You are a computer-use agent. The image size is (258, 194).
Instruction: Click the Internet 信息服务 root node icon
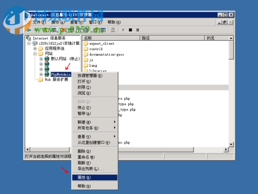pyautogui.click(x=28, y=38)
